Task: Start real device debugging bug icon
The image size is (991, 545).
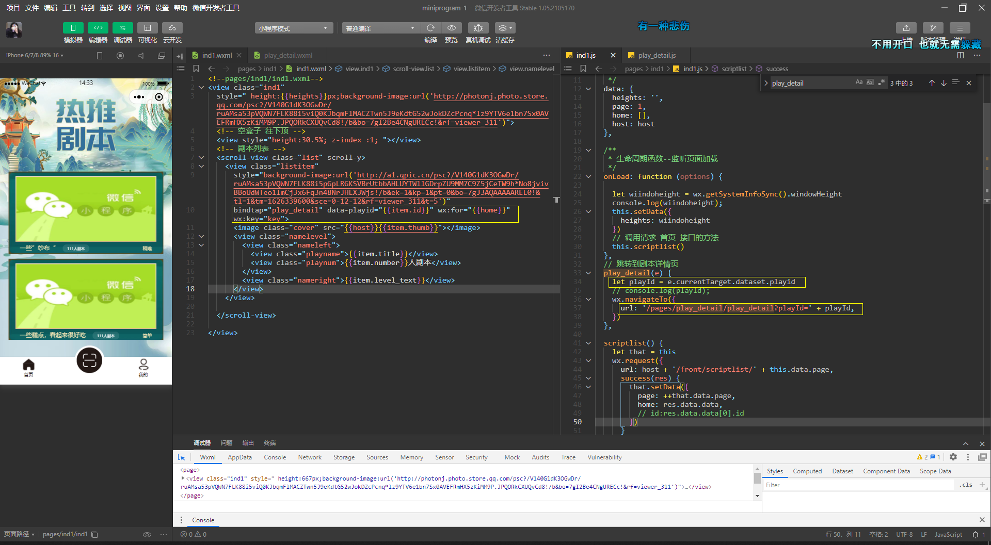Action: (478, 28)
